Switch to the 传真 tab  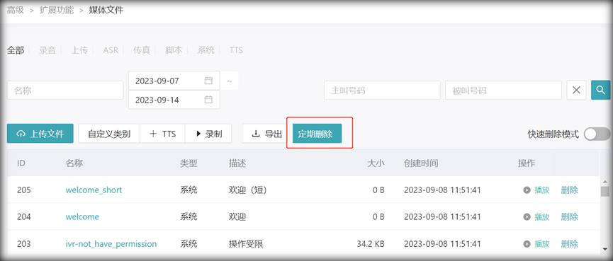[x=142, y=50]
